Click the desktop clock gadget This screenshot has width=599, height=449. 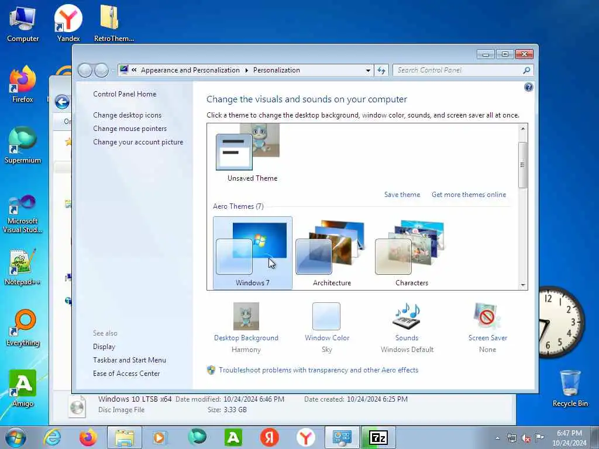click(x=562, y=323)
